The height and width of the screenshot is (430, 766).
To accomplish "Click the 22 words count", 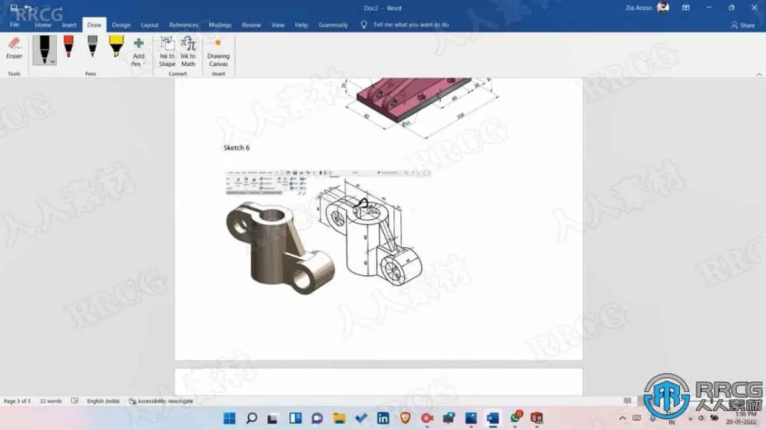I will (x=51, y=401).
